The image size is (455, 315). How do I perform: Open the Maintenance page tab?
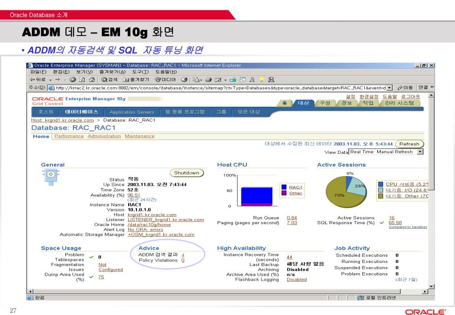tap(140, 136)
